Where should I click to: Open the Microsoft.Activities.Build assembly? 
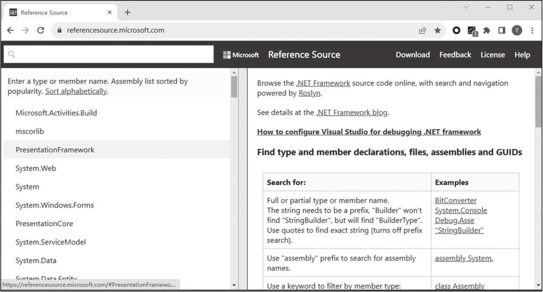tap(56, 113)
